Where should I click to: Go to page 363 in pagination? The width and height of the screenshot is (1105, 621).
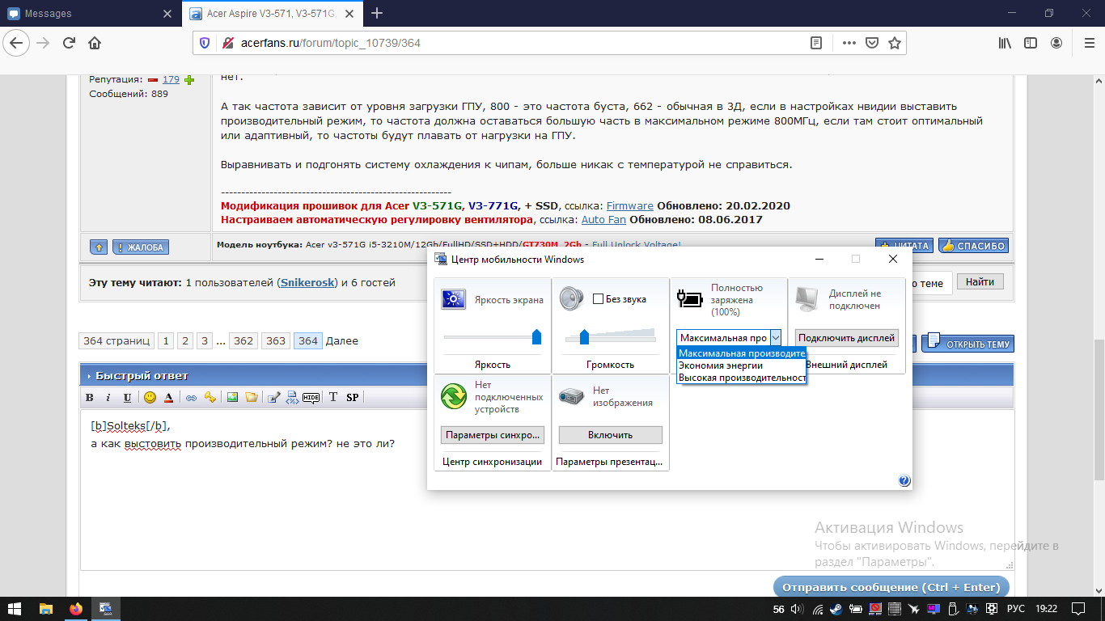pyautogui.click(x=276, y=340)
